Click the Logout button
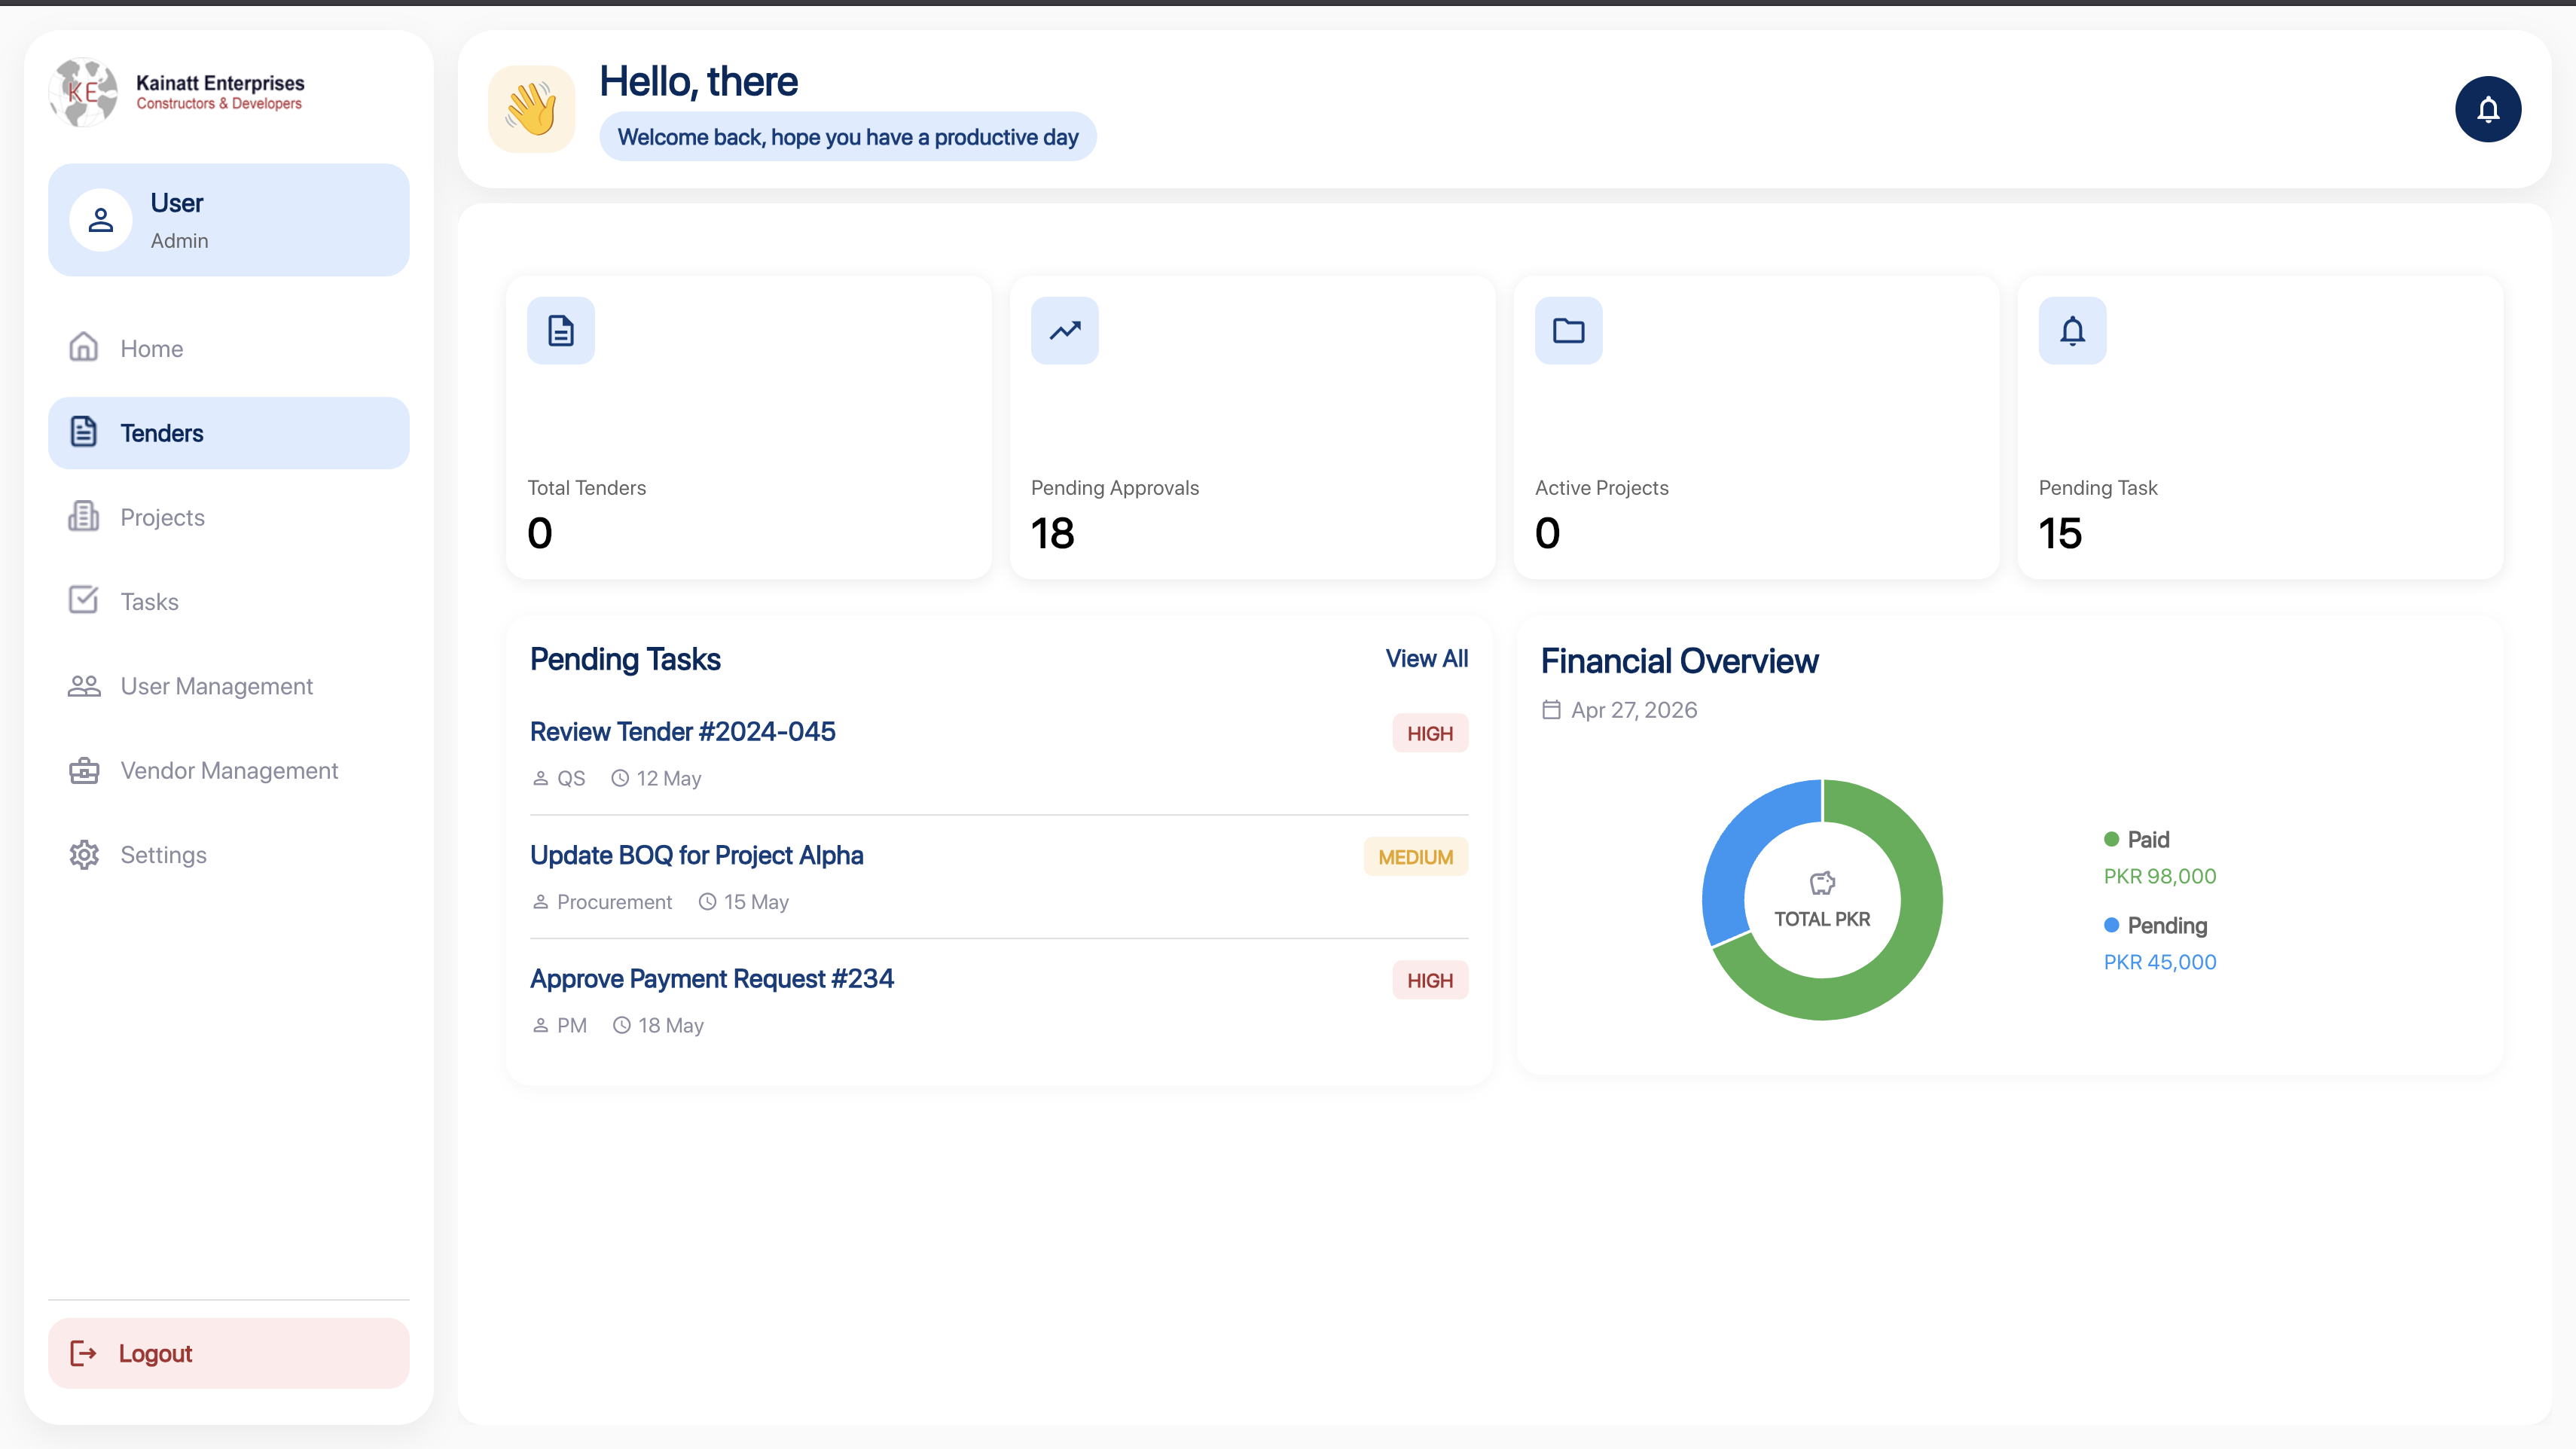This screenshot has width=2576, height=1449. pyautogui.click(x=229, y=1353)
